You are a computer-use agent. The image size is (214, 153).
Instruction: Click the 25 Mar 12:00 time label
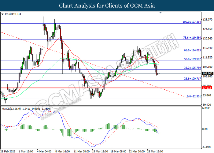(x=155, y=151)
